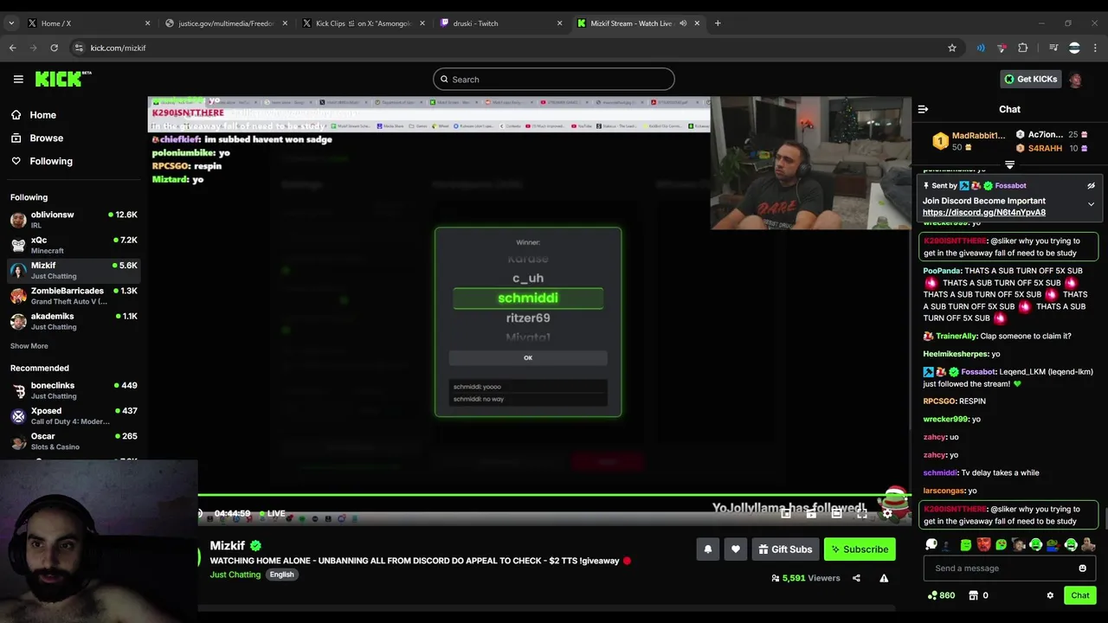Switch to the Kick Clips on X tab
The width and height of the screenshot is (1108, 623).
364,23
